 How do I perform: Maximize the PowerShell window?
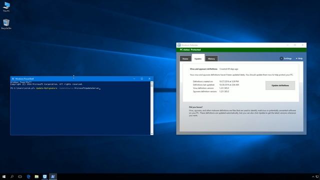coord(142,79)
